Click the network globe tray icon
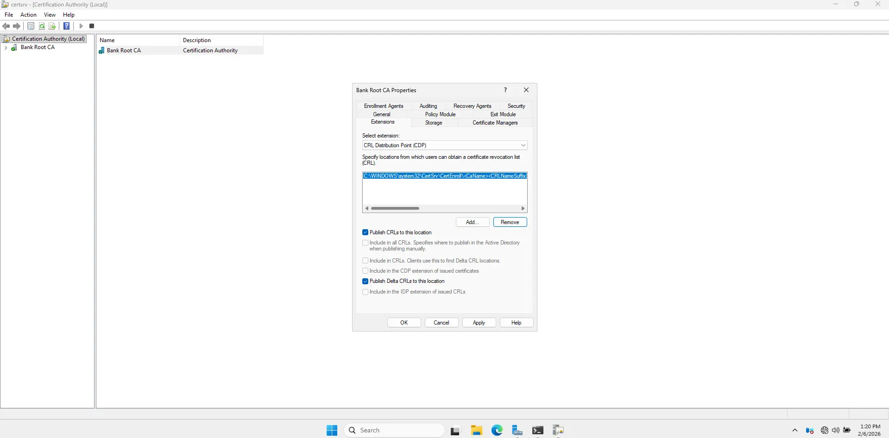This screenshot has height=438, width=889. 824,430
